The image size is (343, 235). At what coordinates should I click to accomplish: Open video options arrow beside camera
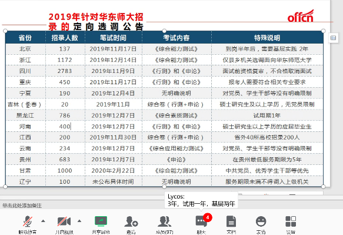[79, 221]
